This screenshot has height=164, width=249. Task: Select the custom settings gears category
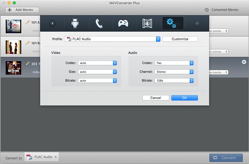point(173,23)
